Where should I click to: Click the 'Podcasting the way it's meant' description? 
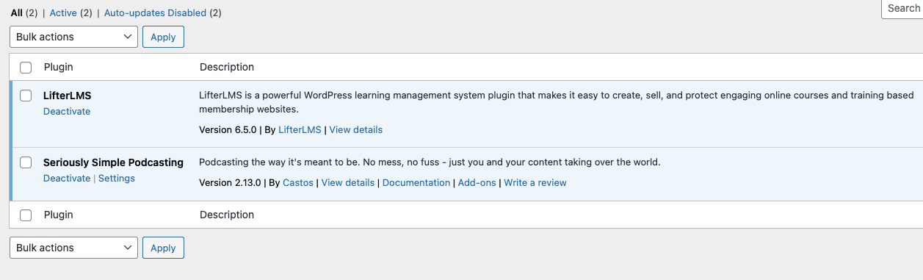(430, 162)
